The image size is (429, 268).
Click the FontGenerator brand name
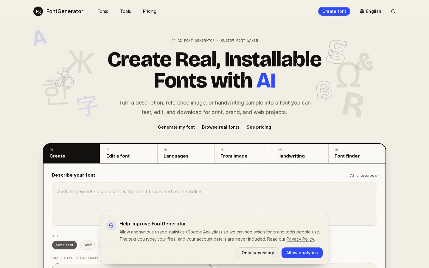point(65,11)
